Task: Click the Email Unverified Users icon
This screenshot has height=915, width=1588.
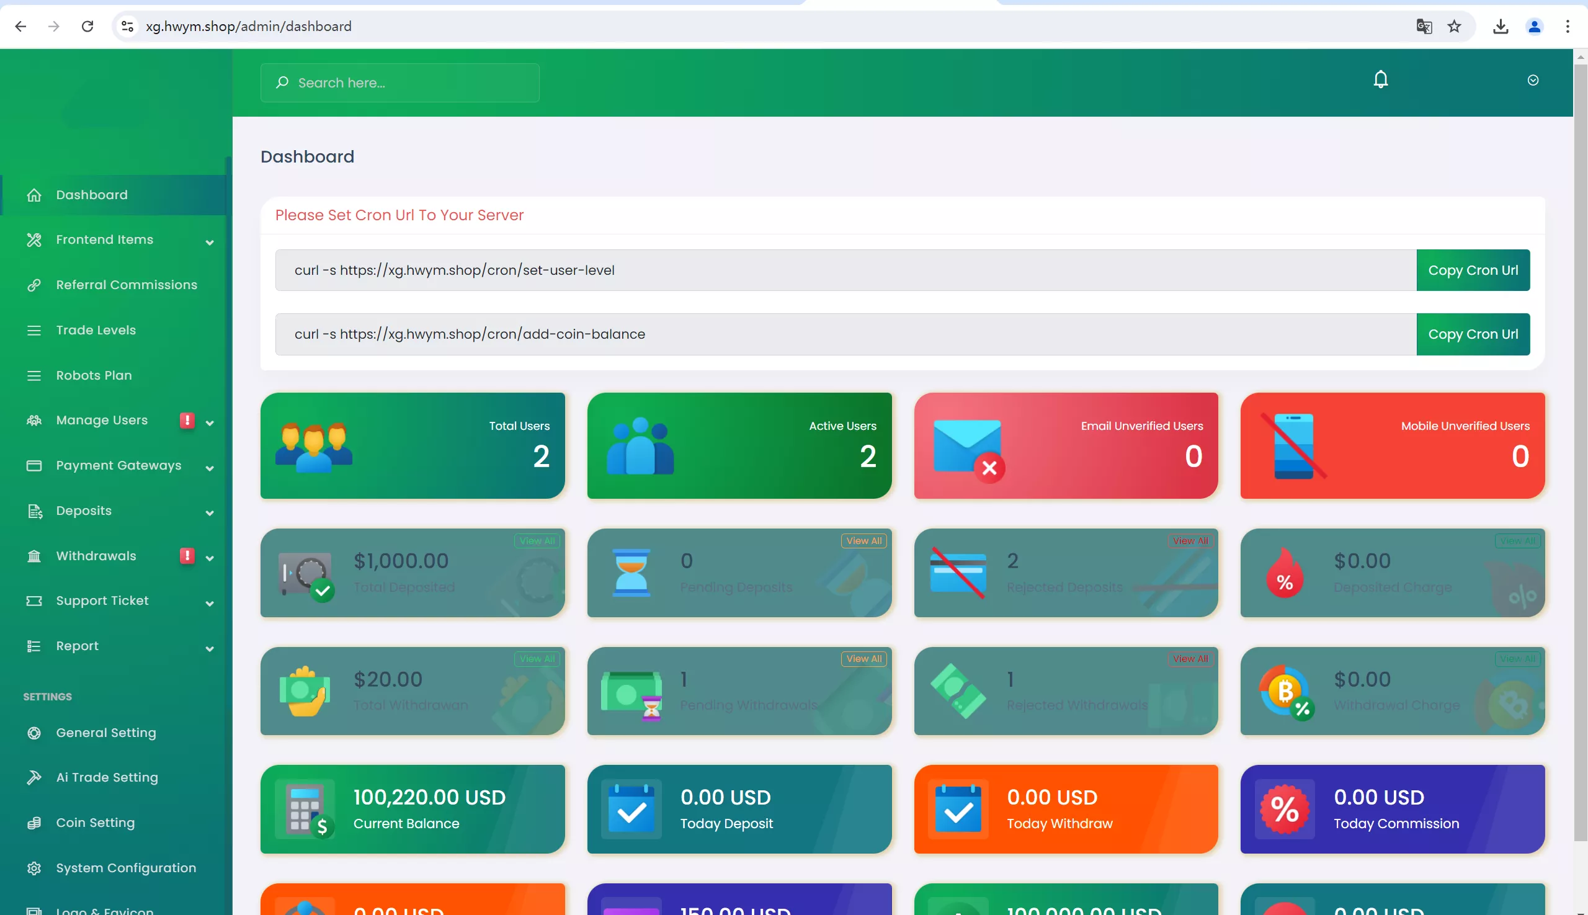Action: pos(965,445)
